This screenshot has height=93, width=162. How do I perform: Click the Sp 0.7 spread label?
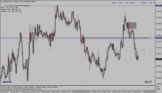click(x=148, y=82)
